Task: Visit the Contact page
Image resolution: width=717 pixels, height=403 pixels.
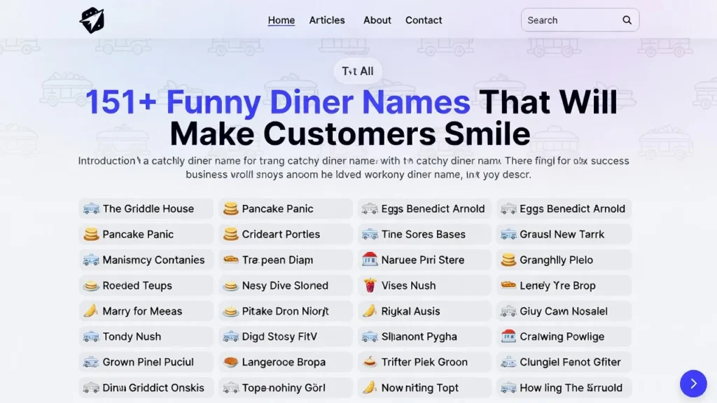Action: tap(423, 20)
